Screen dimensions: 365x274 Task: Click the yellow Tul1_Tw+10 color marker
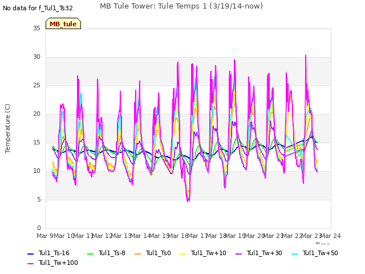coord(183,253)
